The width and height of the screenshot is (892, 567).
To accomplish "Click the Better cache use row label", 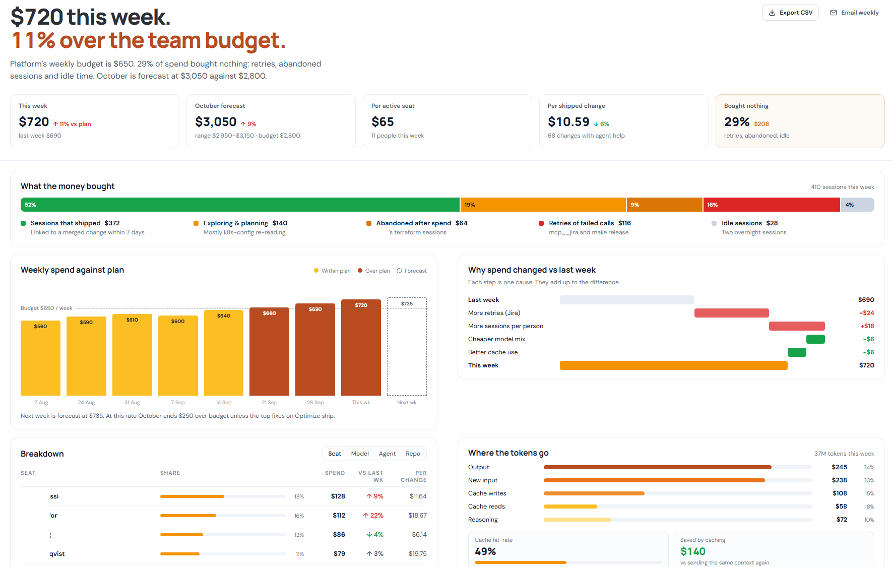I will point(493,352).
